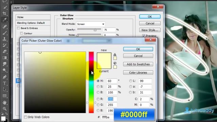Select the G green radio button
The height and width of the screenshot is (122, 217).
coord(98,105)
